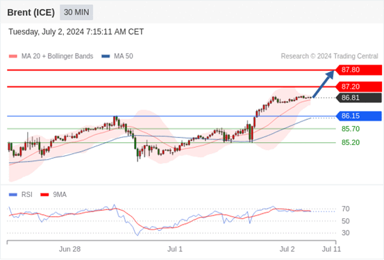Click the 86.15 pivot price tag

(x=358, y=116)
